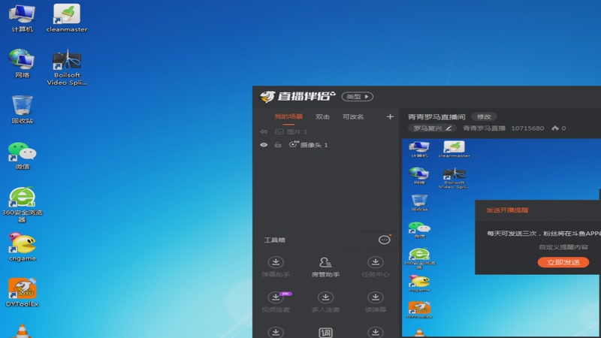
Task: Click the image type icon of 图片 1
Action: pyautogui.click(x=279, y=131)
